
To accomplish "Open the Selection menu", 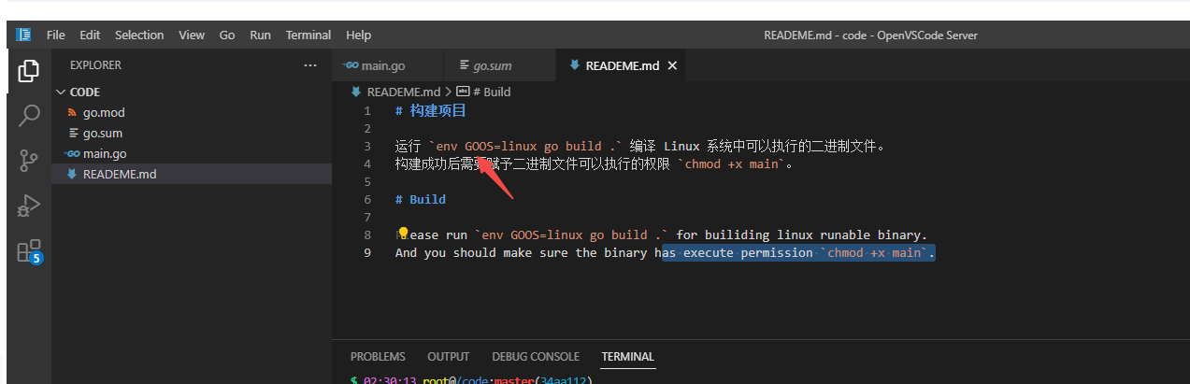I will [x=139, y=35].
